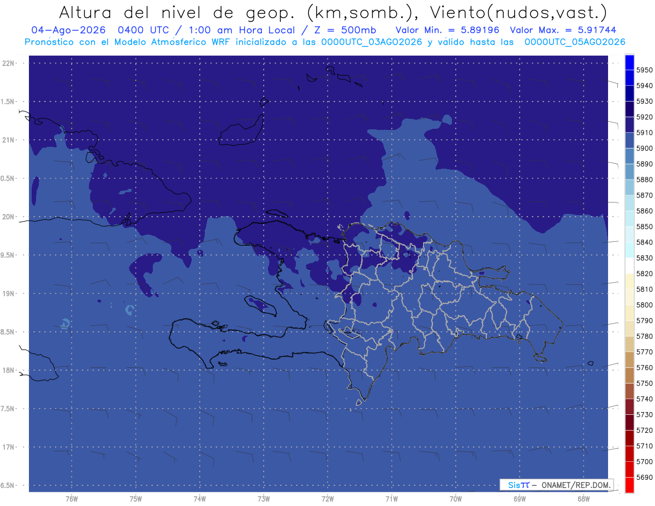
Task: Click the "1.5N" latitude label
Action: click(8, 102)
